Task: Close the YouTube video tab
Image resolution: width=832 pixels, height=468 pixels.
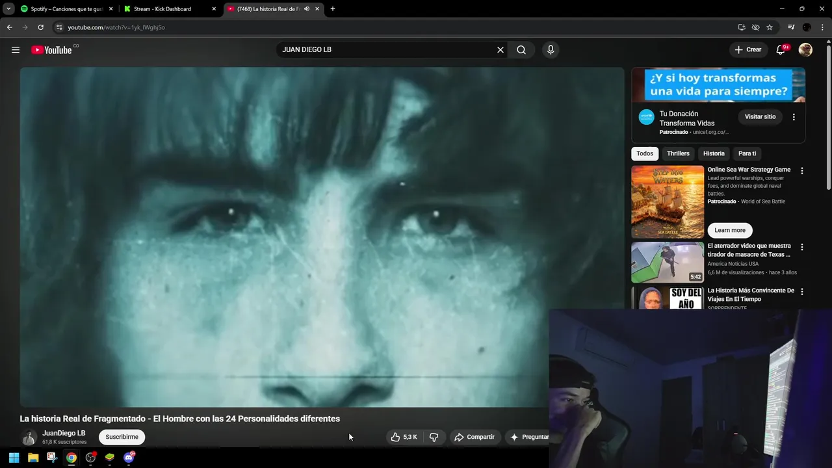Action: coord(317,9)
